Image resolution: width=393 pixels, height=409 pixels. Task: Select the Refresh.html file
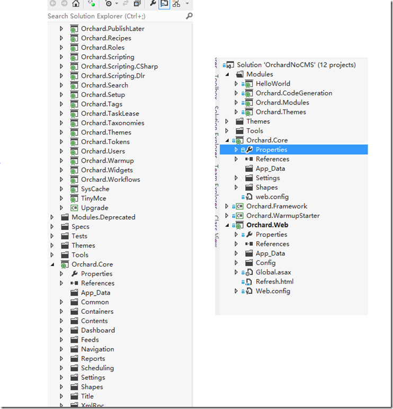274,281
